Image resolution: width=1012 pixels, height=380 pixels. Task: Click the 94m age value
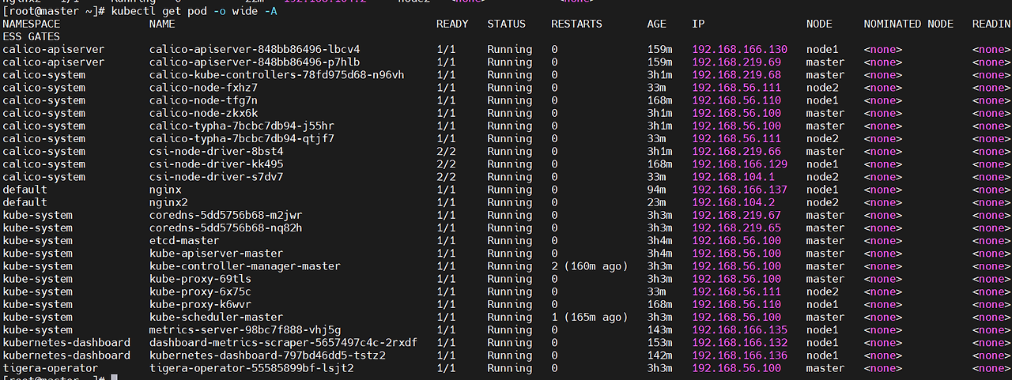point(657,190)
